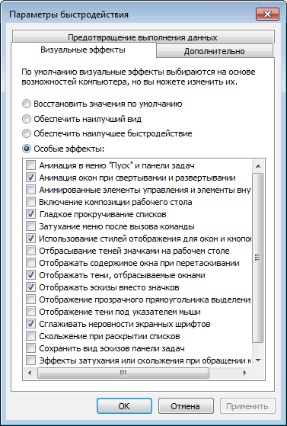Click the list's scroll down arrow
This screenshot has height=426, width=287.
258,360
